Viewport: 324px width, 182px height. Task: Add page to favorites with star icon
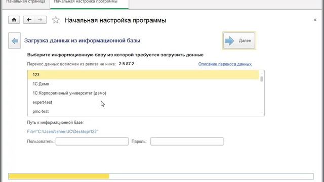coord(56,20)
